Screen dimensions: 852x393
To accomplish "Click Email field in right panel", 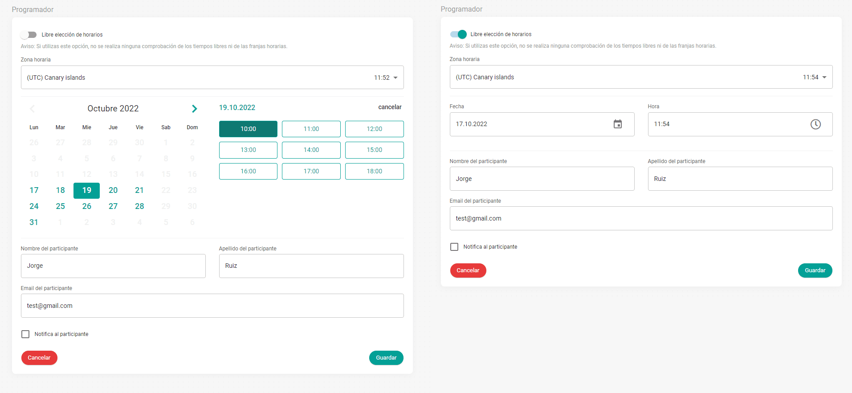I will [641, 218].
